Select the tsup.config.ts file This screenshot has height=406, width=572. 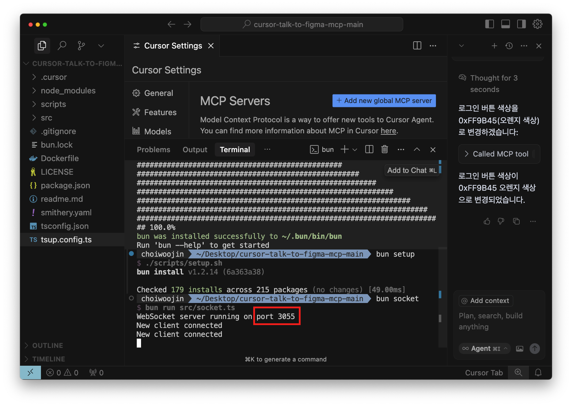[x=72, y=240]
